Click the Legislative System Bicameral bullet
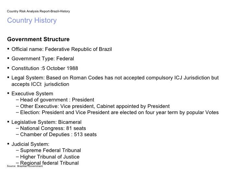This screenshot has height=177, width=236. pos(46,122)
